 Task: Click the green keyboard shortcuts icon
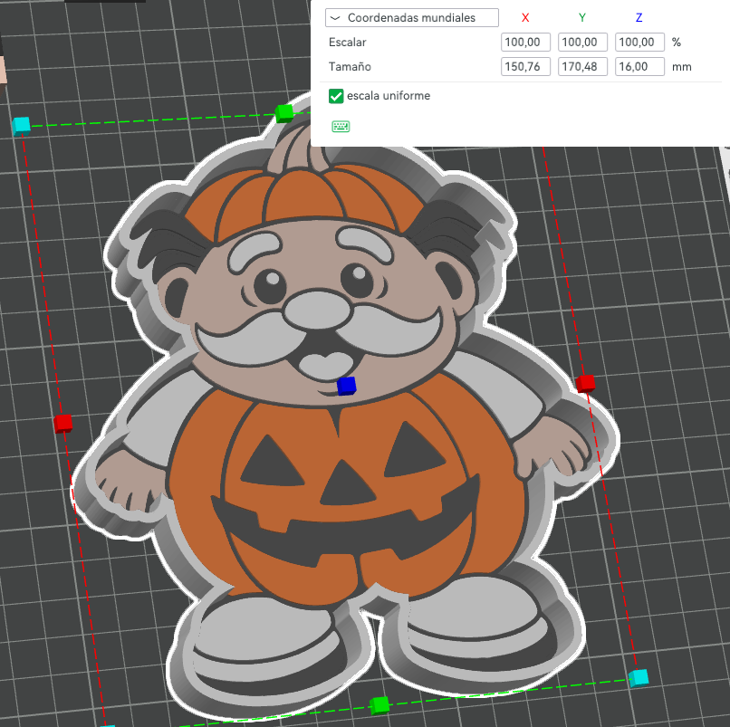[341, 127]
